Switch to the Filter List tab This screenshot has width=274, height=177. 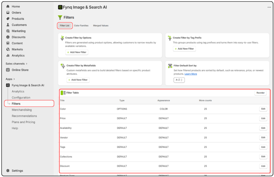click(64, 25)
